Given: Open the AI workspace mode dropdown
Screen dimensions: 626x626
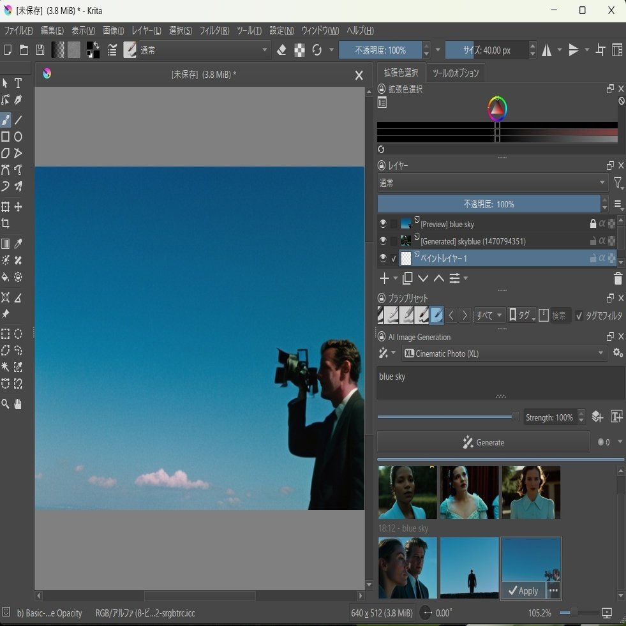Looking at the screenshot, I should coord(386,353).
